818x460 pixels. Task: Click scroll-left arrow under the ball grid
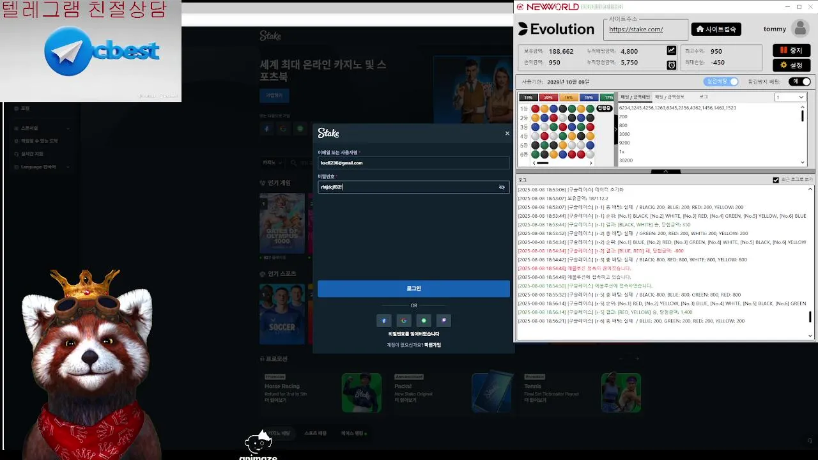click(533, 163)
